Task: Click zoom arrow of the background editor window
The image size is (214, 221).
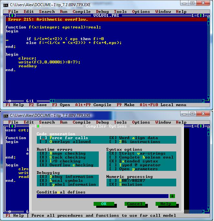Action: coord(201,126)
